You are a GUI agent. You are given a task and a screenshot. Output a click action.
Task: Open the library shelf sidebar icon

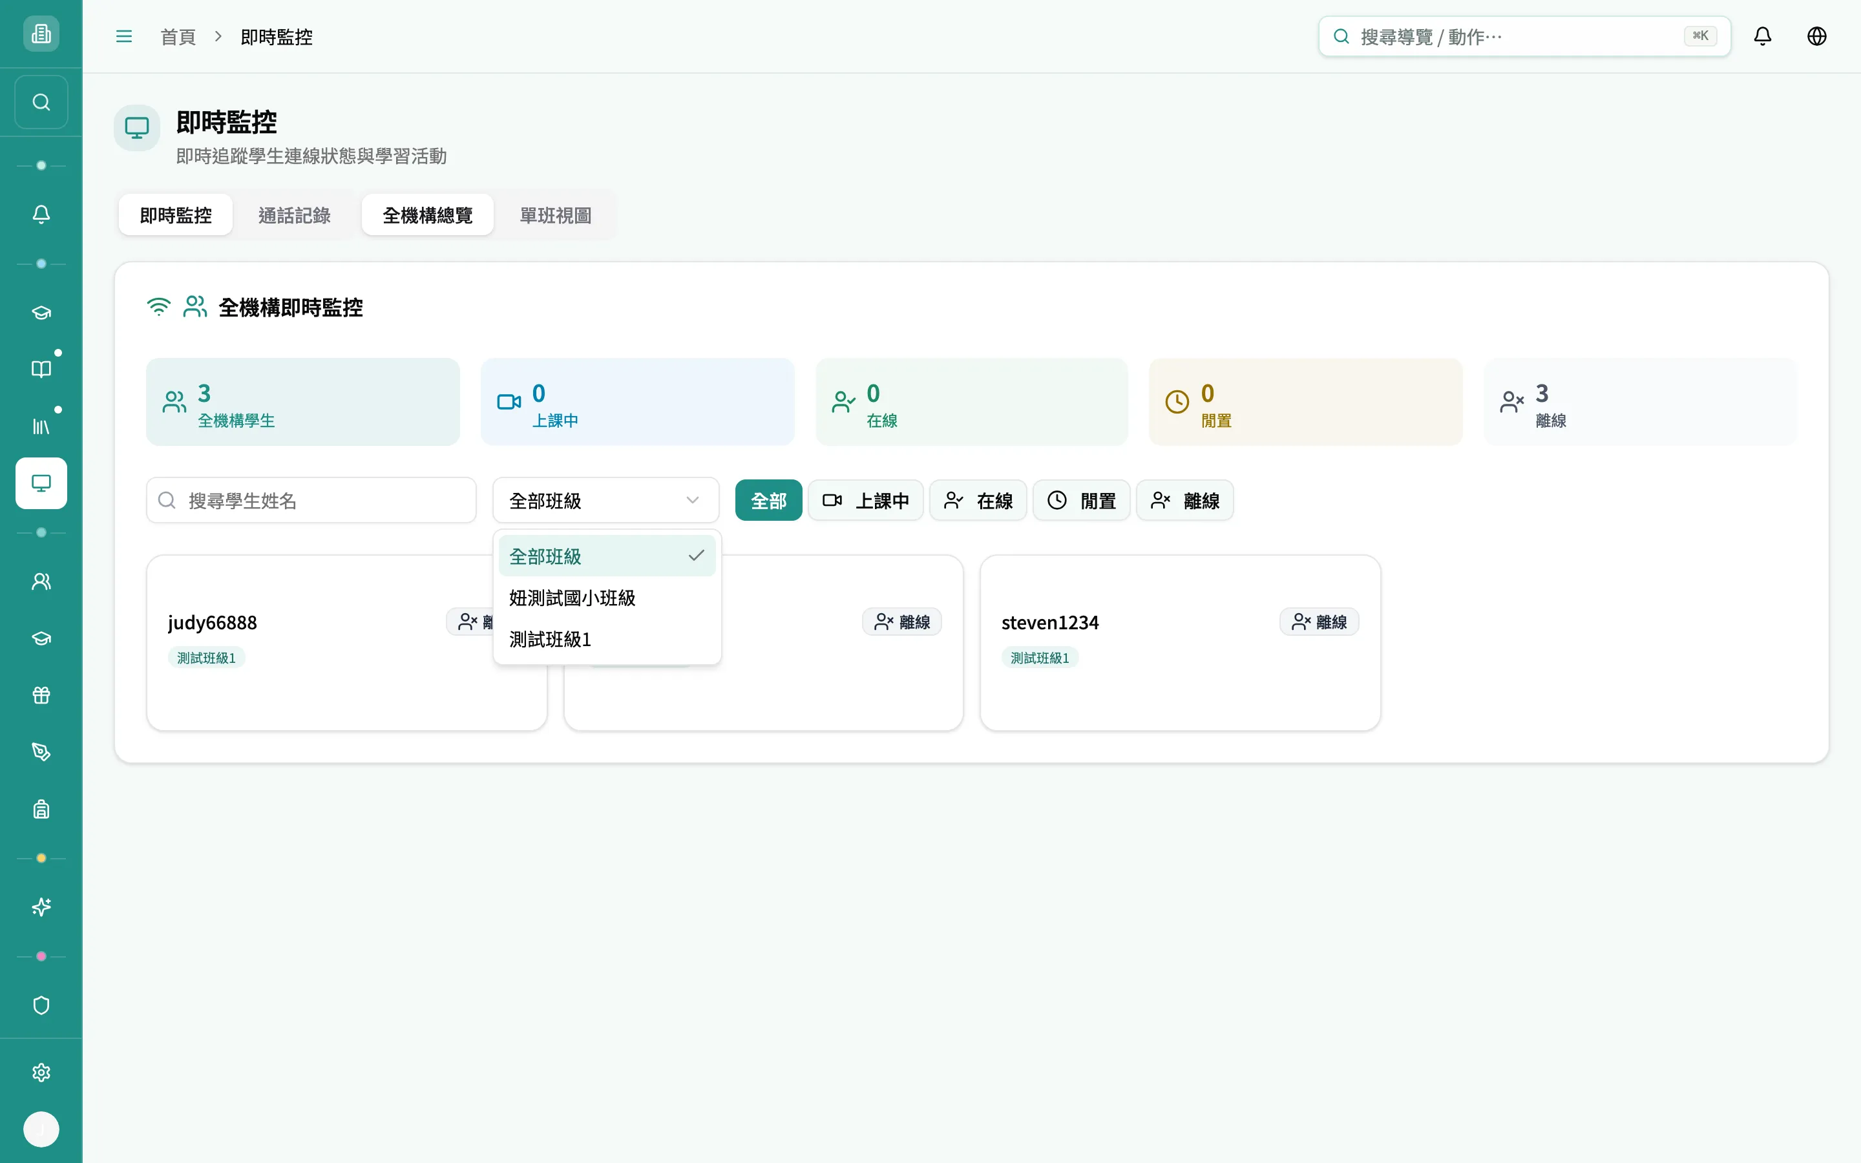[x=41, y=426]
